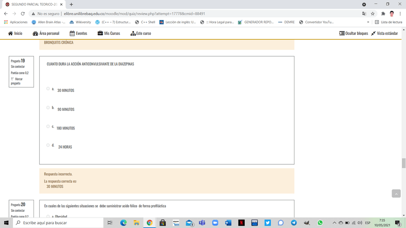Launch Microsoft Edge from taskbar

click(123, 223)
